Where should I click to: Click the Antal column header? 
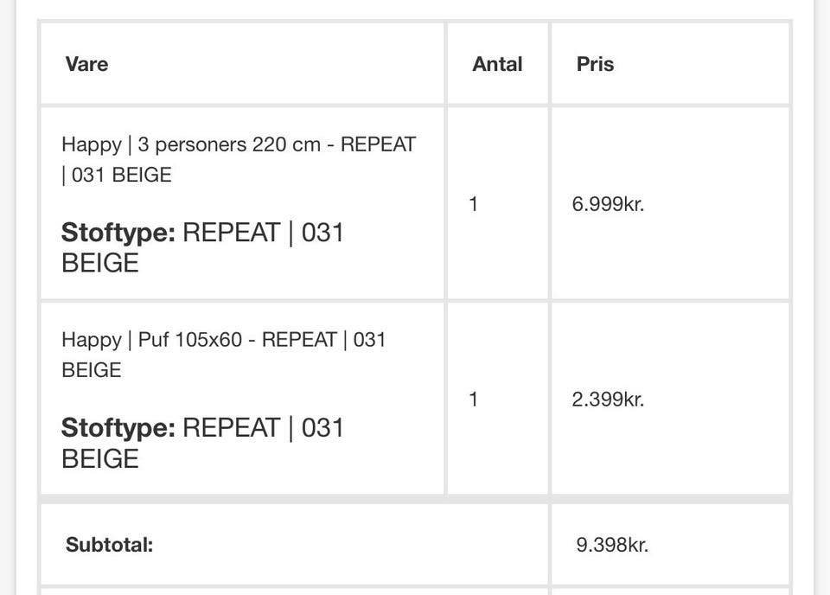(497, 64)
